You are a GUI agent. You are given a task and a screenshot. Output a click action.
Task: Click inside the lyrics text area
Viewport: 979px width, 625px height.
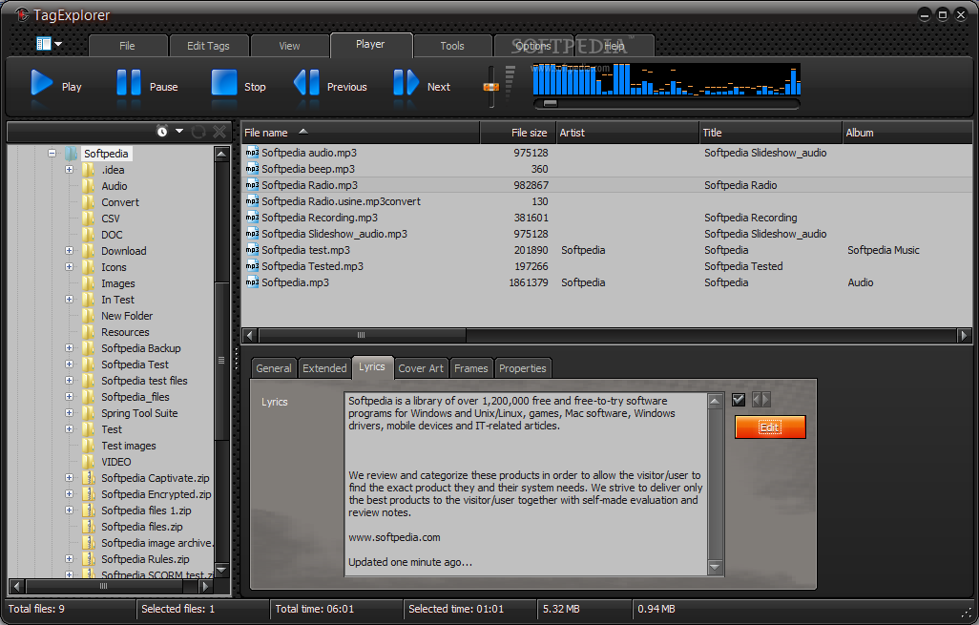click(x=526, y=484)
